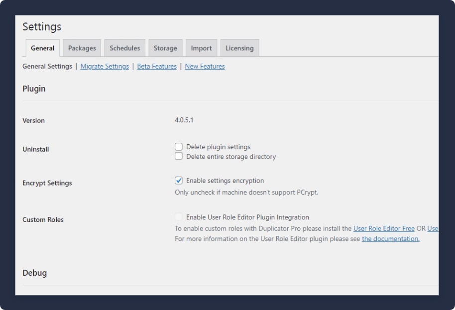Select the Storage tab
Screen dimensions: 455x310
[165, 48]
